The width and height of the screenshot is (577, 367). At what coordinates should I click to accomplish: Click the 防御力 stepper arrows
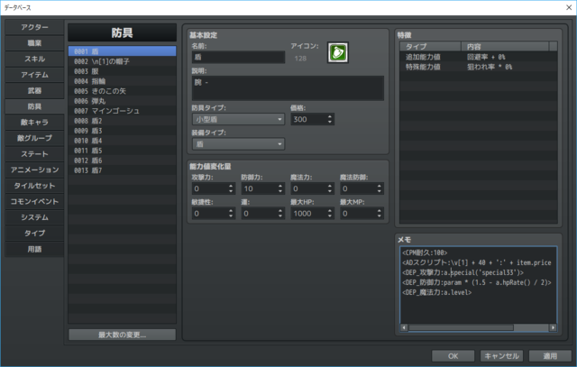[280, 188]
